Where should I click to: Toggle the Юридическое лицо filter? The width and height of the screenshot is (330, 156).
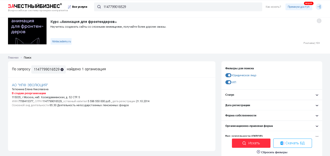(x=228, y=75)
